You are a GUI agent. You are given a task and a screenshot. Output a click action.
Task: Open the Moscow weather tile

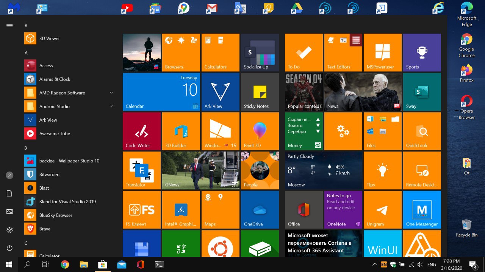[324, 170]
